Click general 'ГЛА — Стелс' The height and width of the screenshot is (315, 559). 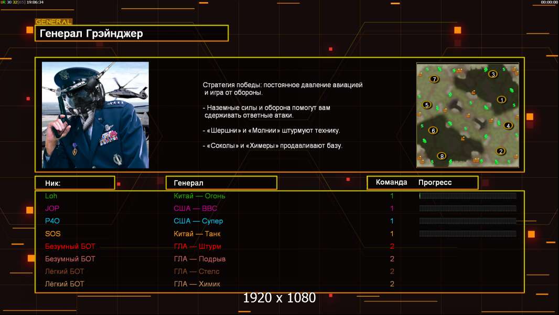197,271
